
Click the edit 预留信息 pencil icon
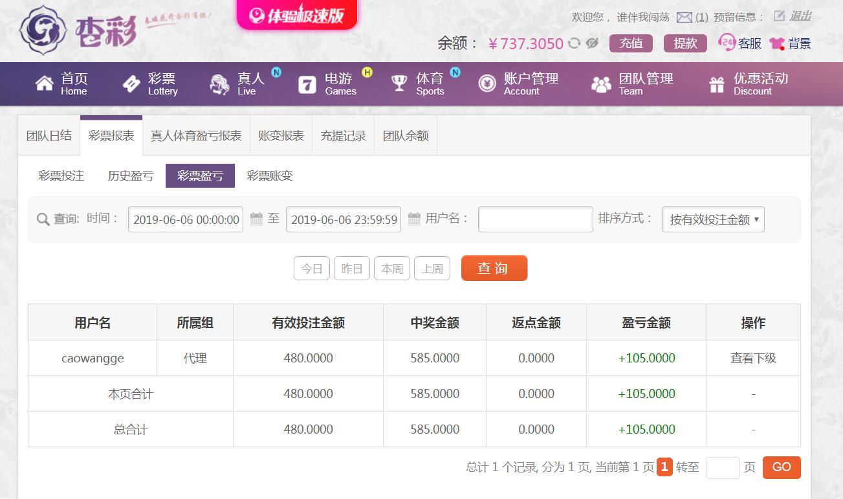click(779, 16)
